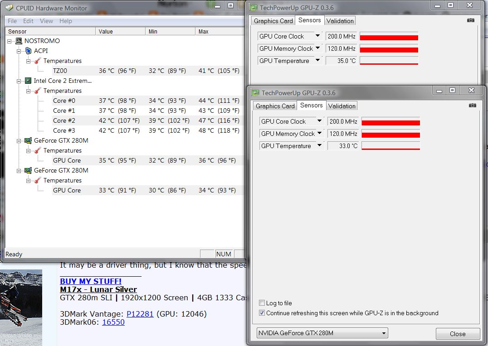Switch to Graphics Card tab in front GPU-Z window
488x346 pixels.
pos(275,106)
